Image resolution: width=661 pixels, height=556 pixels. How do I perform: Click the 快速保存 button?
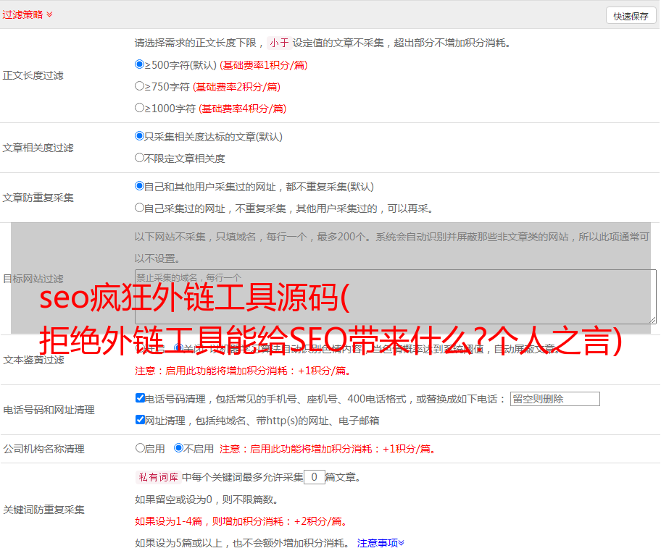[x=631, y=16]
